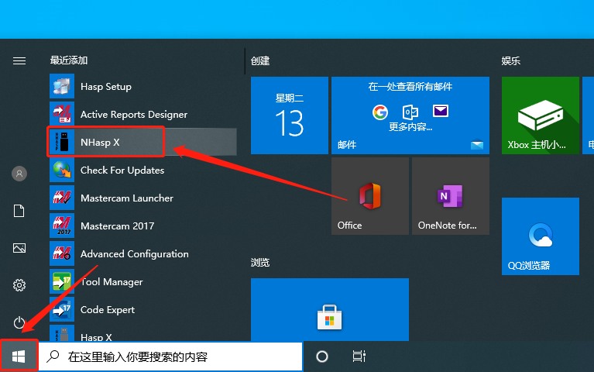Screen dimensions: 594x372
Task: Launch NHasp X from recently added
Action: [143, 142]
